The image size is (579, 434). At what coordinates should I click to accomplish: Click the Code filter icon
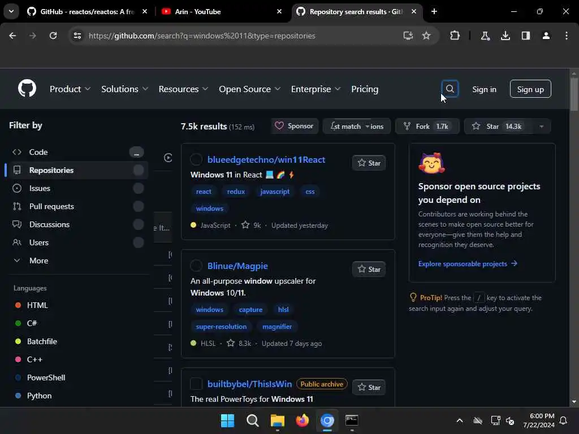click(16, 152)
